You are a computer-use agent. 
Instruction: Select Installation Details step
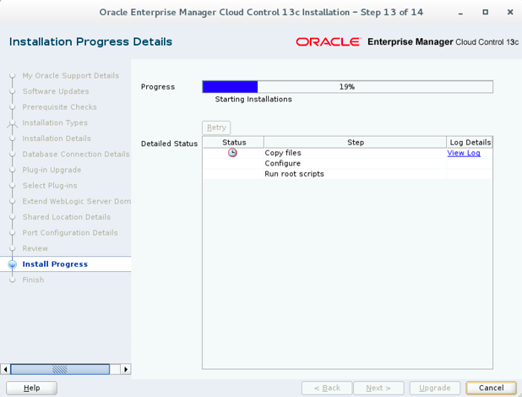click(57, 139)
